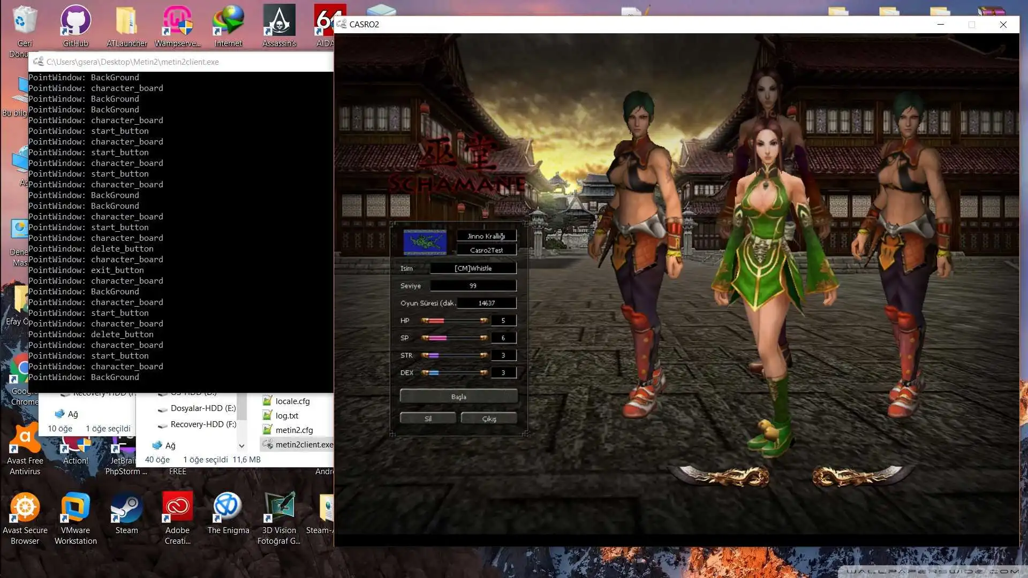Image resolution: width=1028 pixels, height=578 pixels.
Task: Click the Isim field showing [CM]Whistle
Action: pos(473,268)
